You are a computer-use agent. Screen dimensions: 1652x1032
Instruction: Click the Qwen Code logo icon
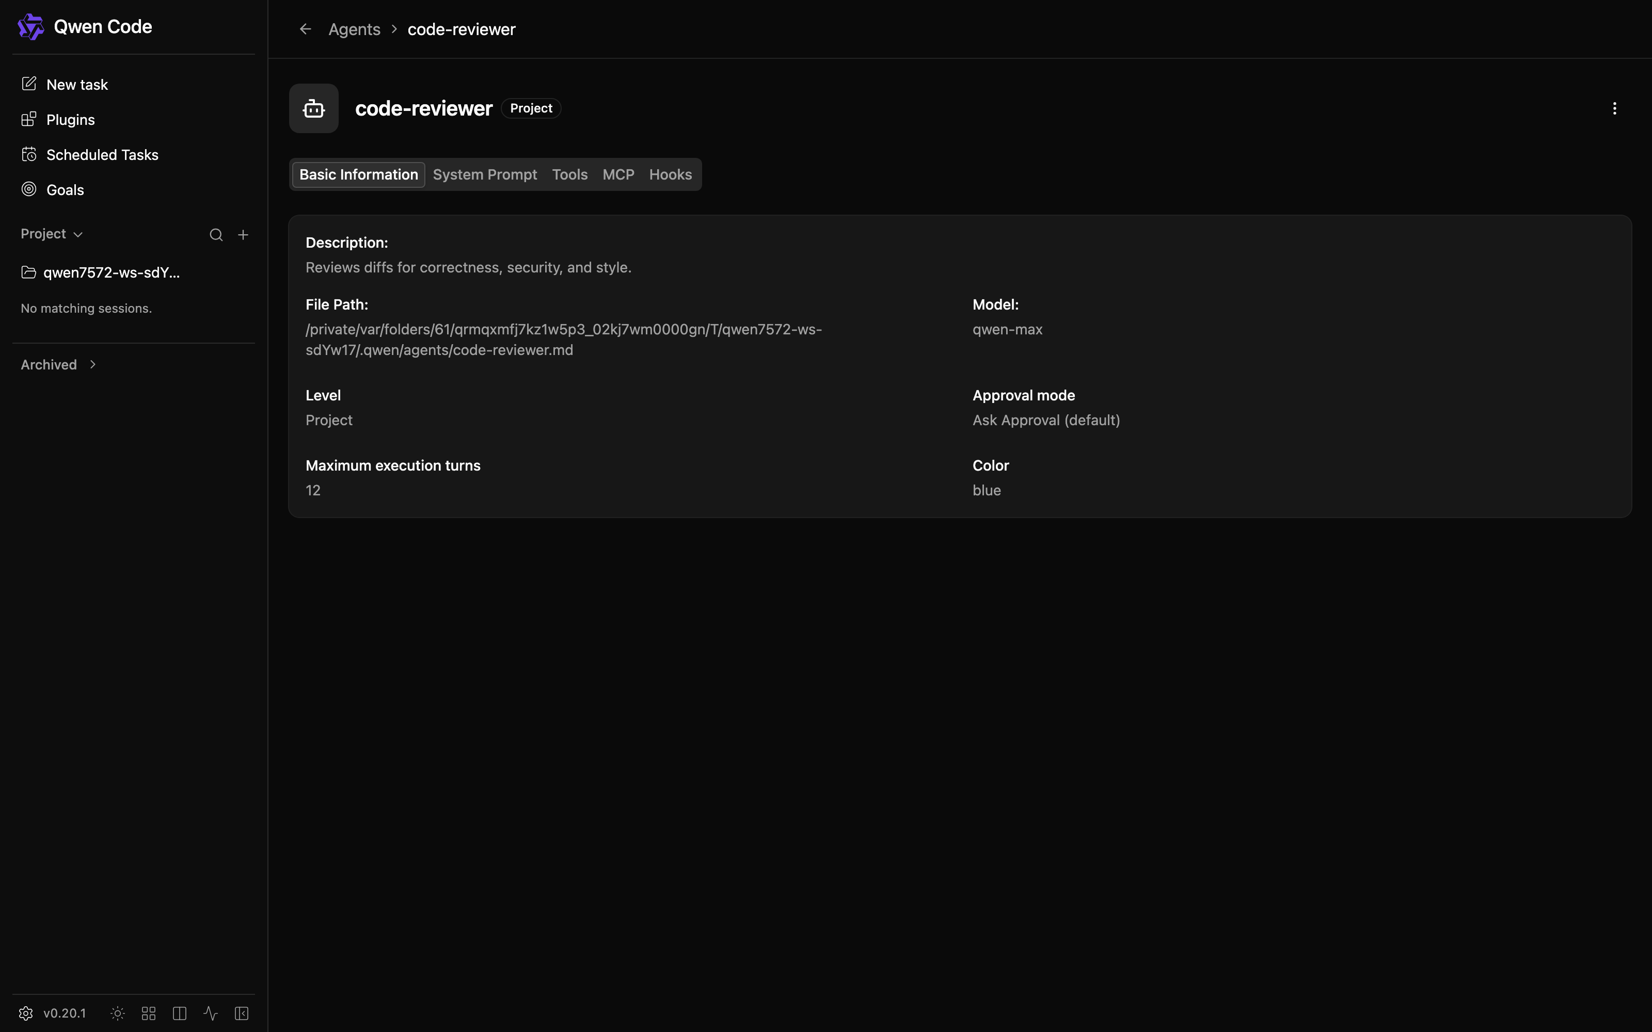31,27
